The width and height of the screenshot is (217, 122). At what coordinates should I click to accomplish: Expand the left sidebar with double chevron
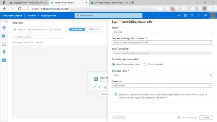6,21
